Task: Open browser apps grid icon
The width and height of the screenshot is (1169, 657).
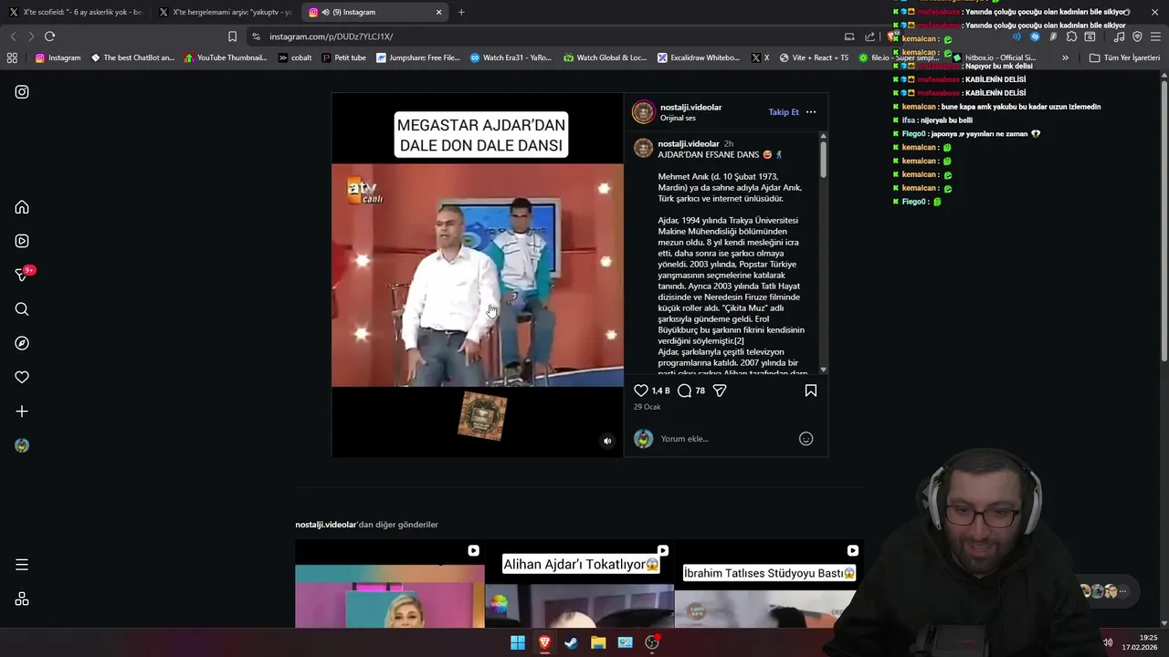Action: (x=12, y=57)
